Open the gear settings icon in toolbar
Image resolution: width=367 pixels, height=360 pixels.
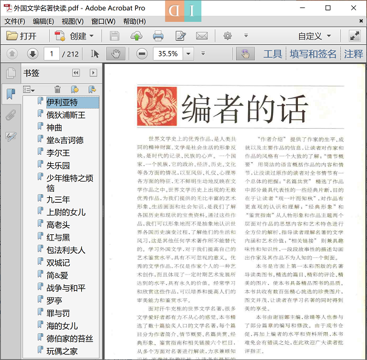227,36
